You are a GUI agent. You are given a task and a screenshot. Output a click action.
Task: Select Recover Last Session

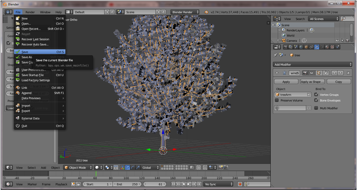pyautogui.click(x=40, y=39)
